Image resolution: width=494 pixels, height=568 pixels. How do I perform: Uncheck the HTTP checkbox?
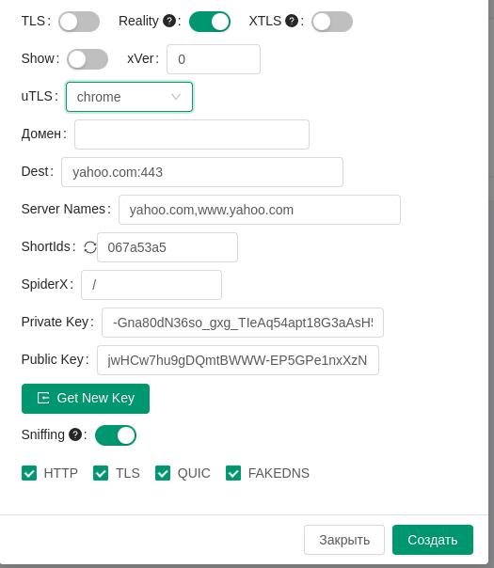(29, 473)
